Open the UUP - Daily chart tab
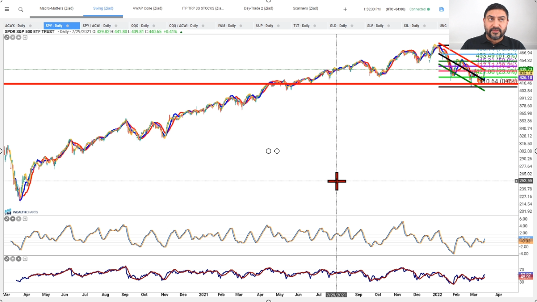Screen dimensions: 537x302 tap(265, 26)
